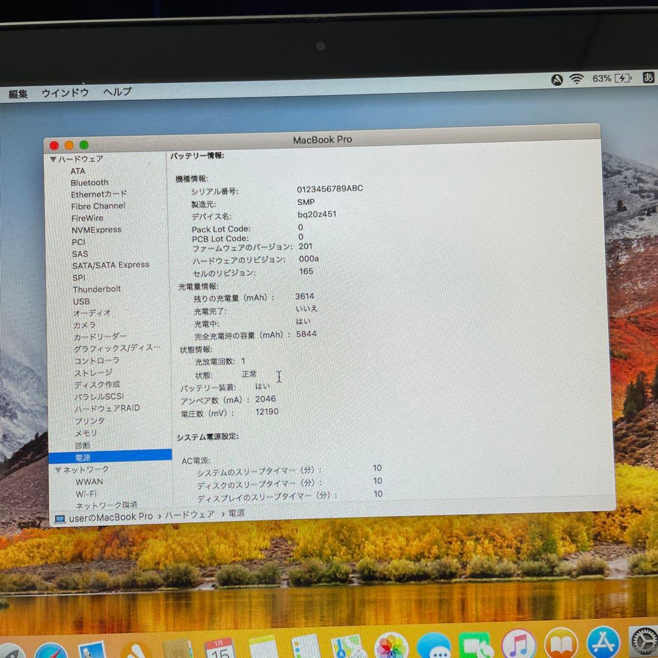The image size is (658, 658).
Task: Select Wi-Fi under the ネットワーク section
Action: click(87, 493)
